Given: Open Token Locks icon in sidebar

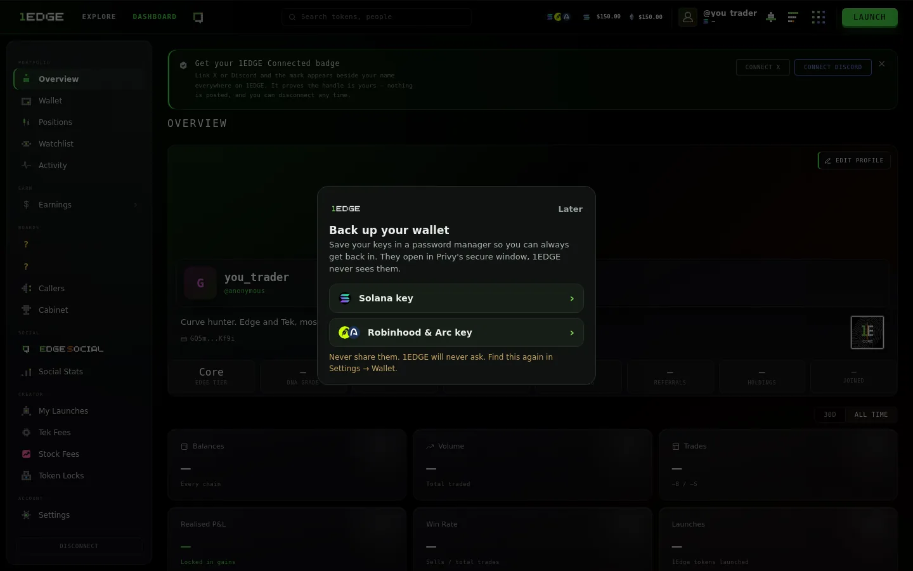Looking at the screenshot, I should [x=26, y=475].
